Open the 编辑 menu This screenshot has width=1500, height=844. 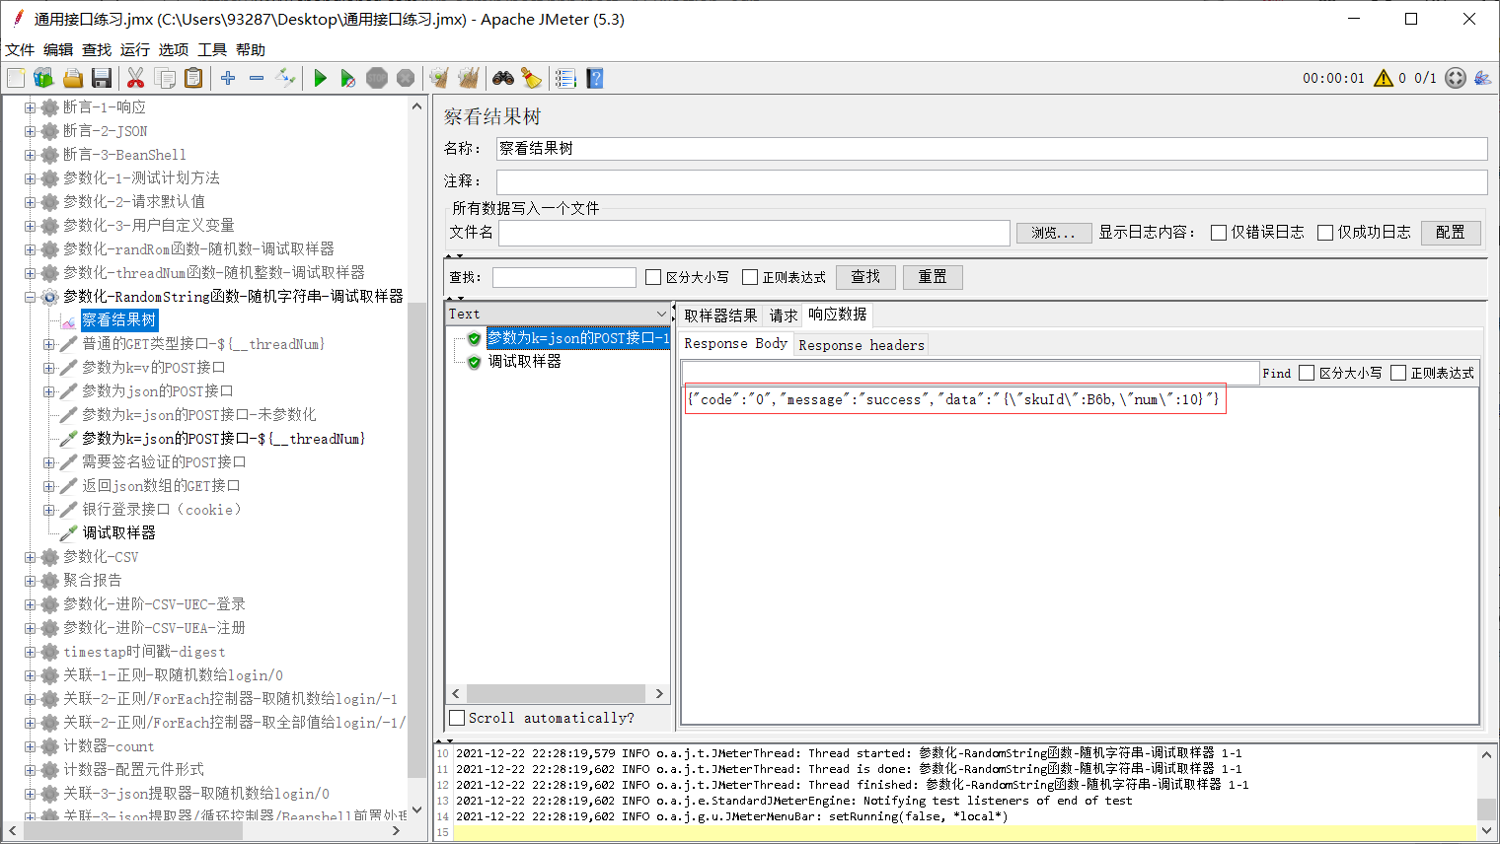(x=58, y=49)
